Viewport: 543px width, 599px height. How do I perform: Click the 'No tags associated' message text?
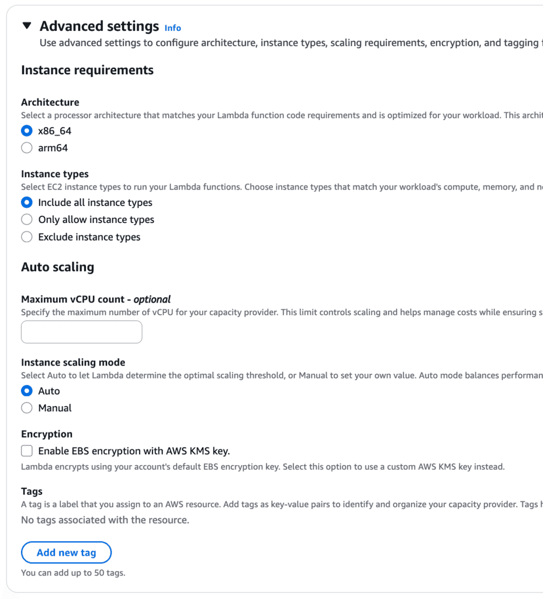pos(105,520)
